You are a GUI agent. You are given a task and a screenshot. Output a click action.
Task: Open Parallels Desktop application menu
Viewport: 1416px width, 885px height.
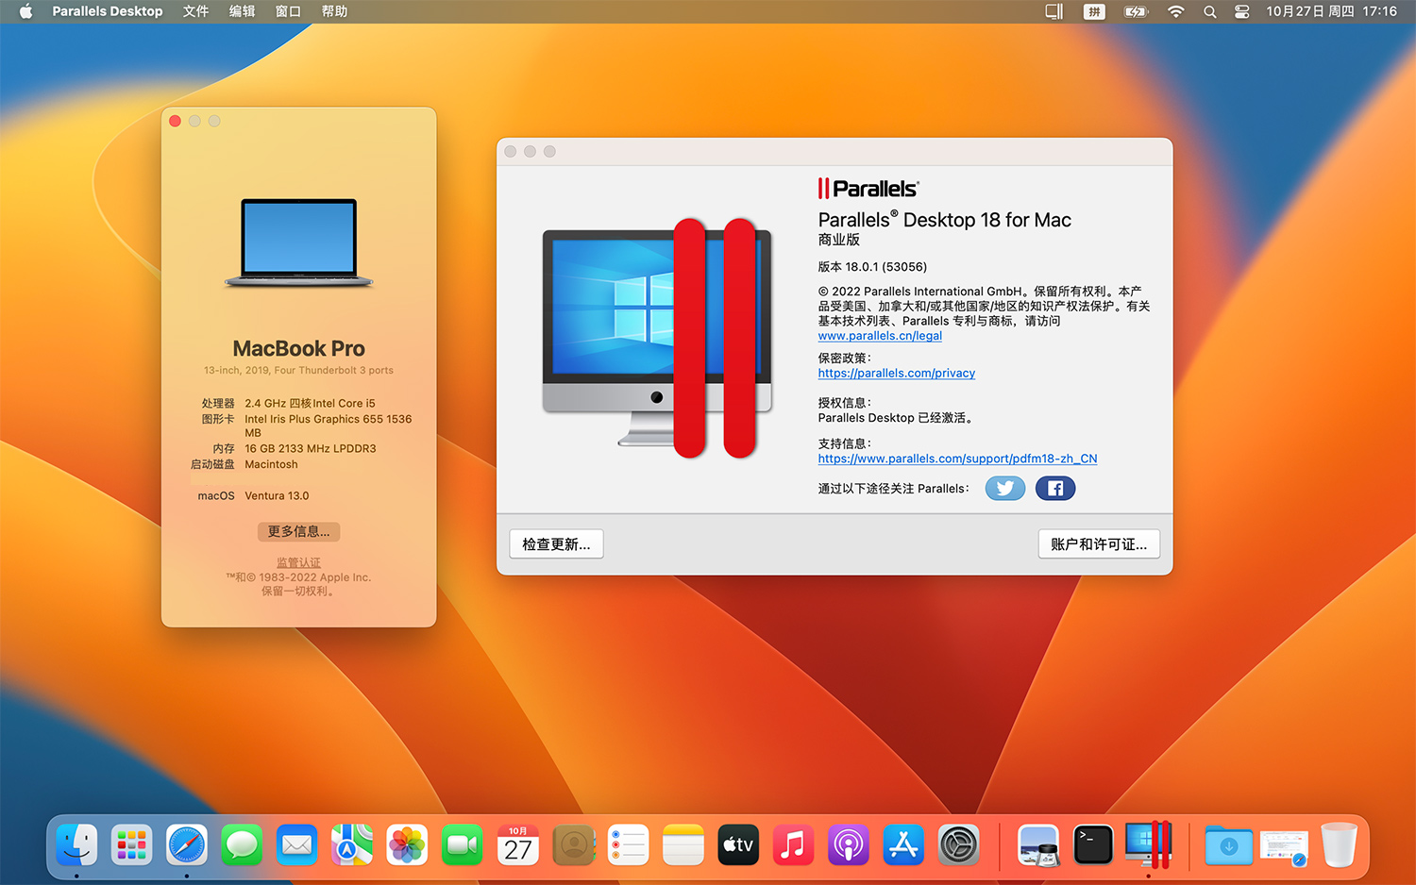[x=108, y=11]
